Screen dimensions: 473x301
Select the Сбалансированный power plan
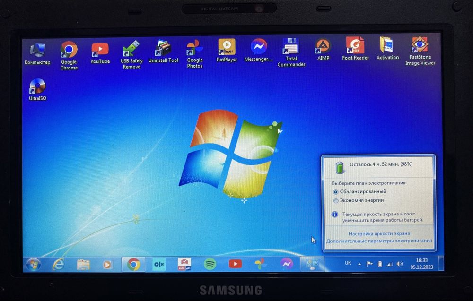359,192
